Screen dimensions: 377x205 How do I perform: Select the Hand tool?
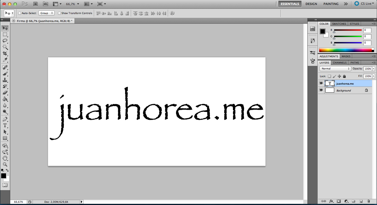(5, 158)
